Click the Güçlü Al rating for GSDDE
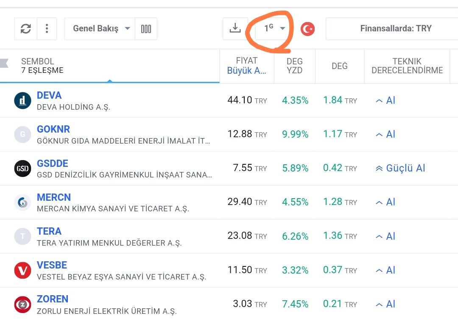 400,168
